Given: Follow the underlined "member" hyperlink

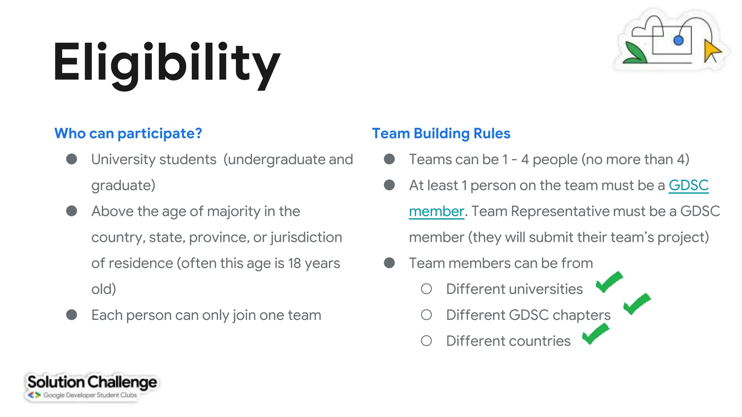Looking at the screenshot, I should coord(436,211).
